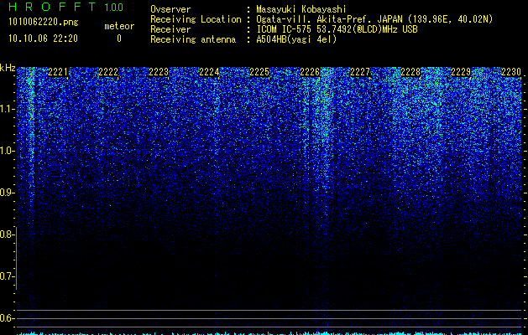Click the 2228 time marker
This screenshot has height=335, width=528.
[x=410, y=72]
